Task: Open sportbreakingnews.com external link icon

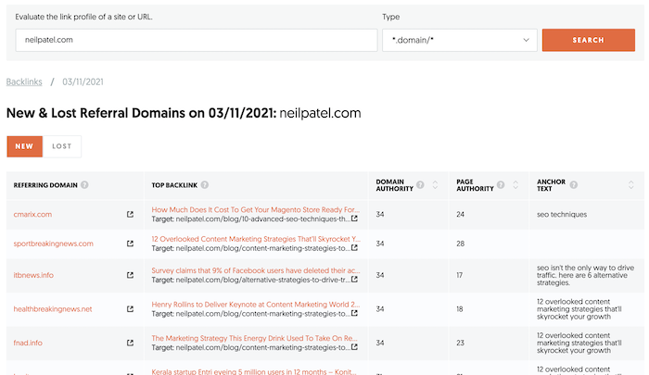Action: 130,244
